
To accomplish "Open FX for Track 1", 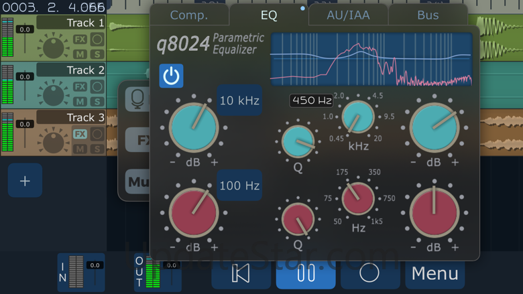I will pyautogui.click(x=80, y=40).
